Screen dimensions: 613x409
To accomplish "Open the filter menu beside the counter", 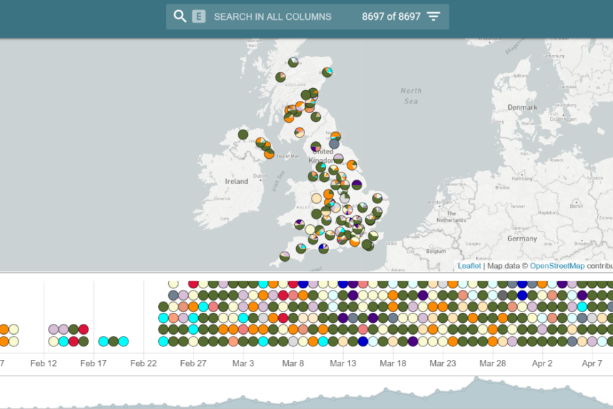I will pyautogui.click(x=434, y=16).
